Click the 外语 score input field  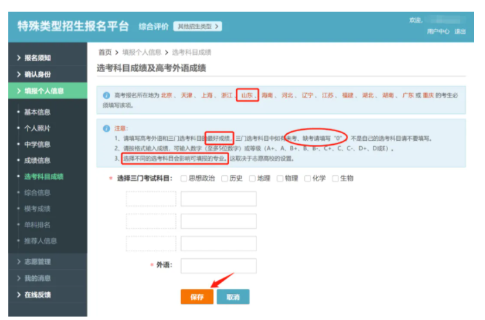pyautogui.click(x=218, y=266)
